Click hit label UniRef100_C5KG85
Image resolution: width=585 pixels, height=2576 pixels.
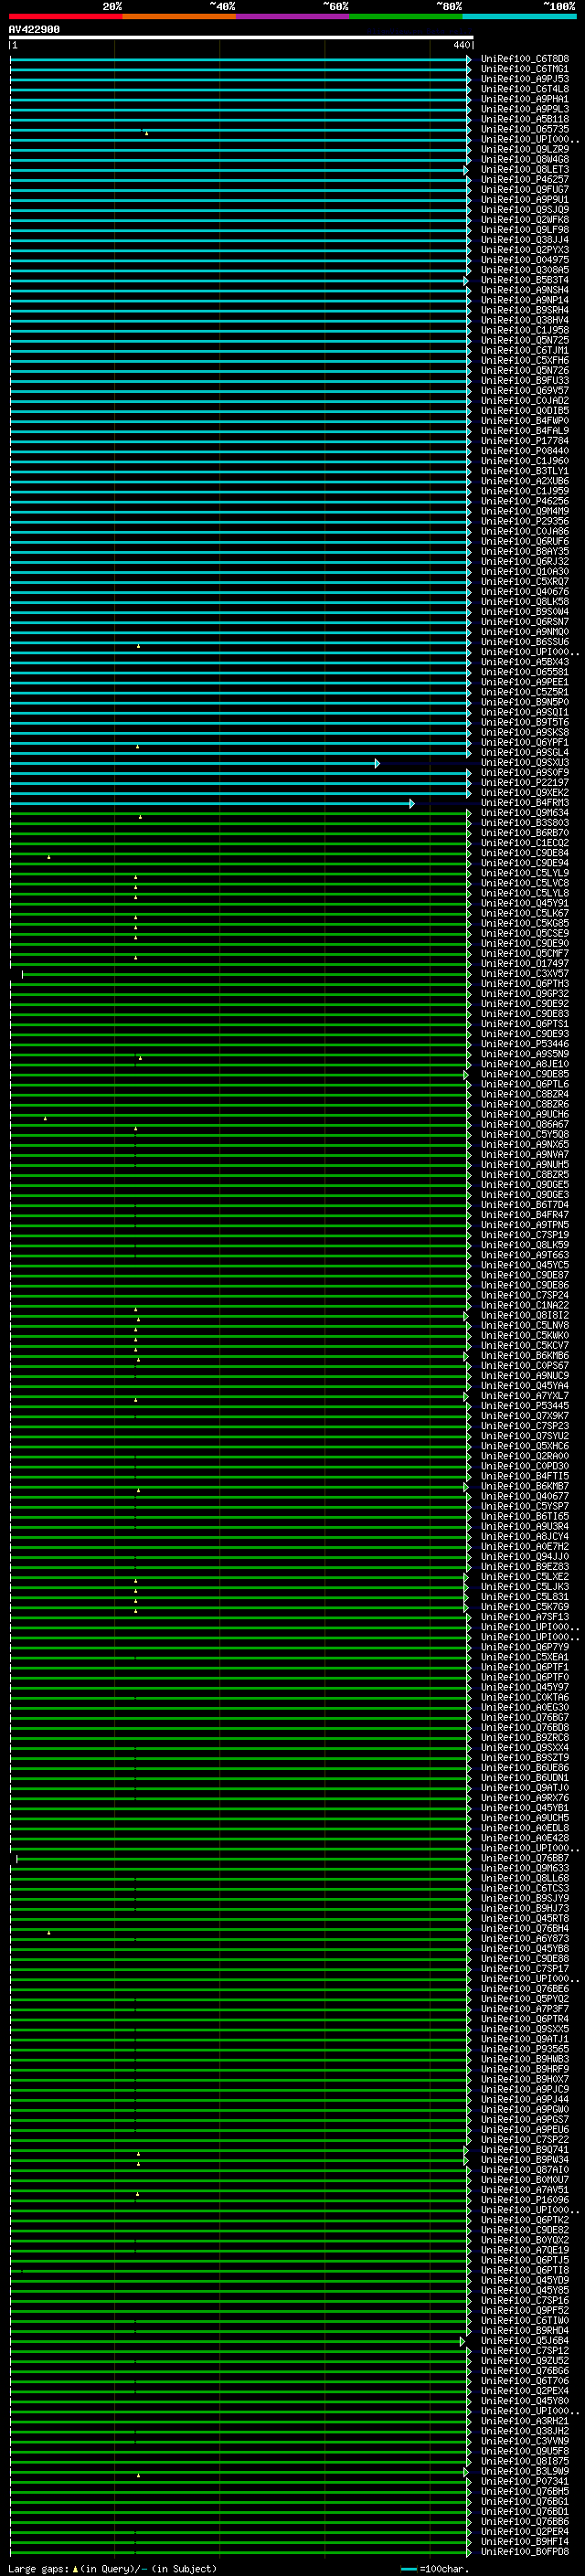525,923
